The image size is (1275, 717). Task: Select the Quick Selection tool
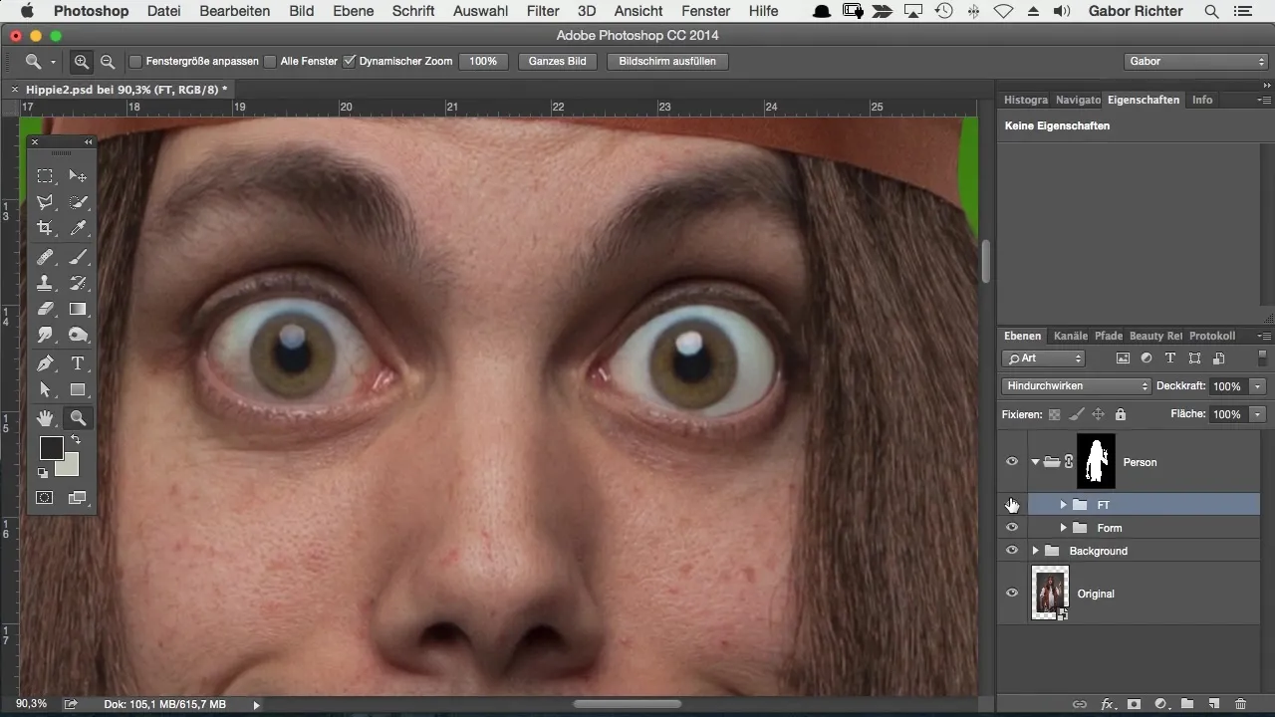[78, 202]
